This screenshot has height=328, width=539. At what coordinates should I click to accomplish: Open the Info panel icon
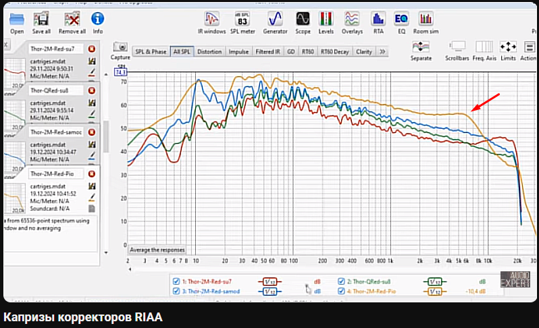pos(98,18)
